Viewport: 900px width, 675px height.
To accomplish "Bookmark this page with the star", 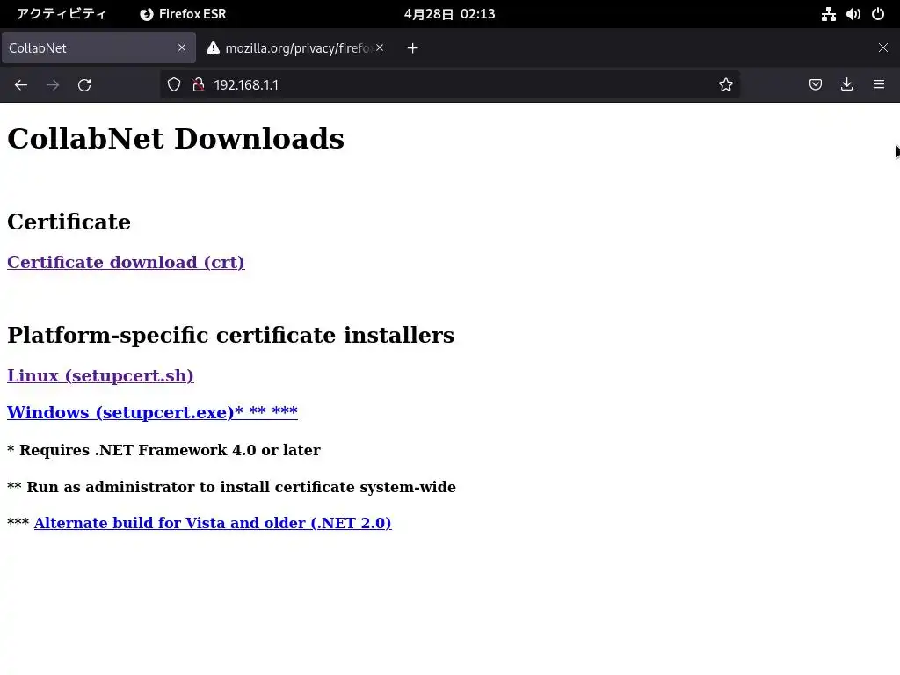I will (x=725, y=85).
